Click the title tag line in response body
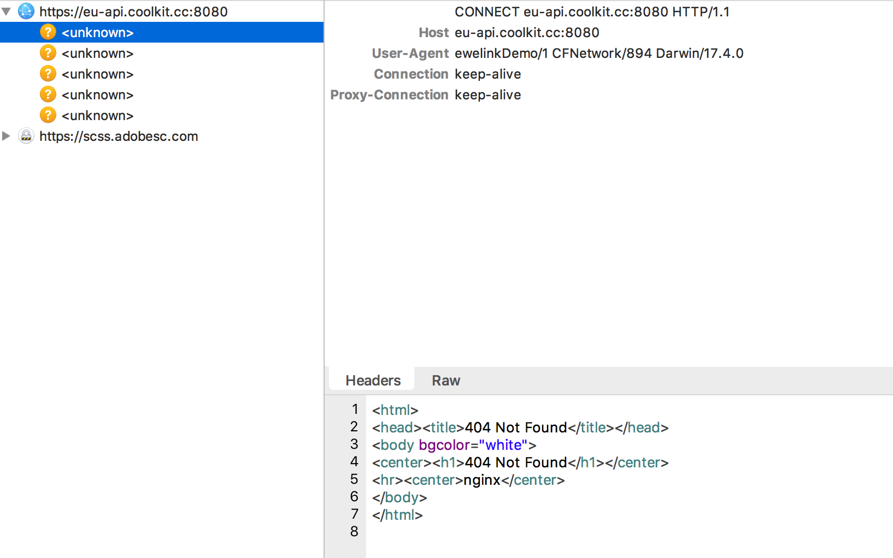This screenshot has height=558, width=893. (x=520, y=428)
